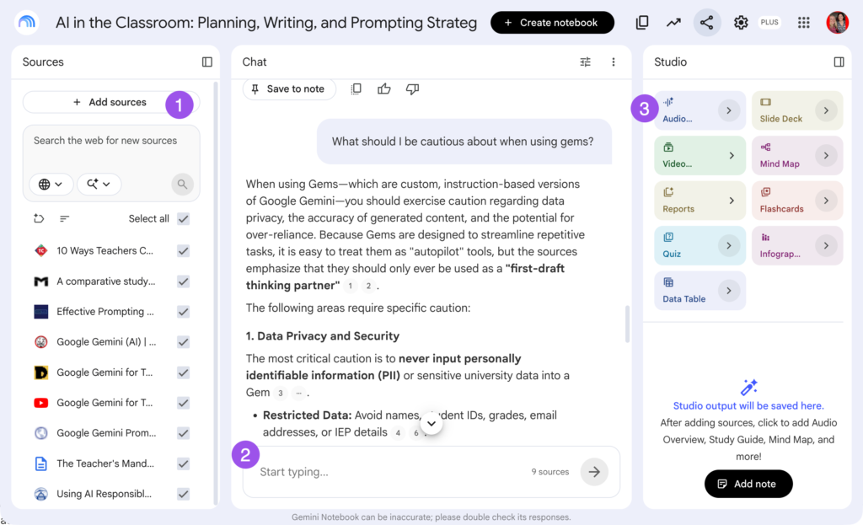Image resolution: width=863 pixels, height=525 pixels.
Task: Uncheck Effective Prompting source checkbox
Action: (x=183, y=312)
